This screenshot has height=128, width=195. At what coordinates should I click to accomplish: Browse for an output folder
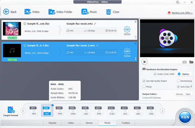(180, 94)
